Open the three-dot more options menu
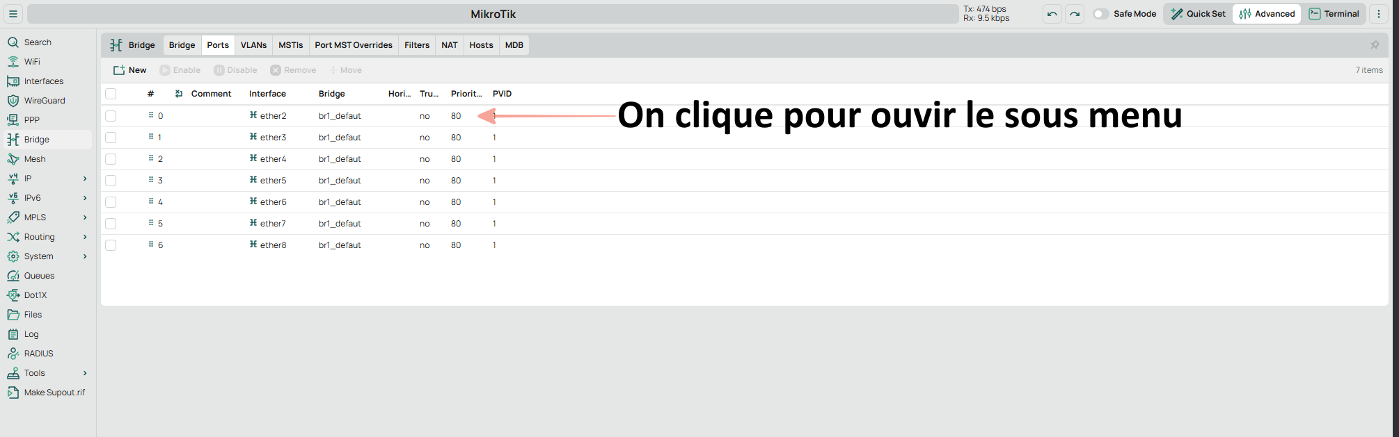1399x437 pixels. [1378, 14]
